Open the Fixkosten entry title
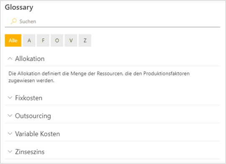The width and height of the screenshot is (226, 164). (29, 98)
